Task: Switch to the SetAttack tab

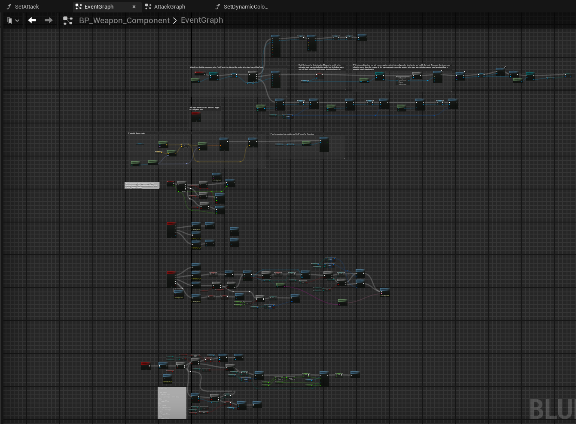Action: 27,7
